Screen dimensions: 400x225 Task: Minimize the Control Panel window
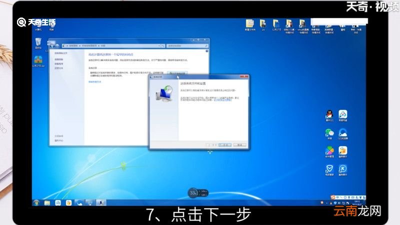coord(194,40)
